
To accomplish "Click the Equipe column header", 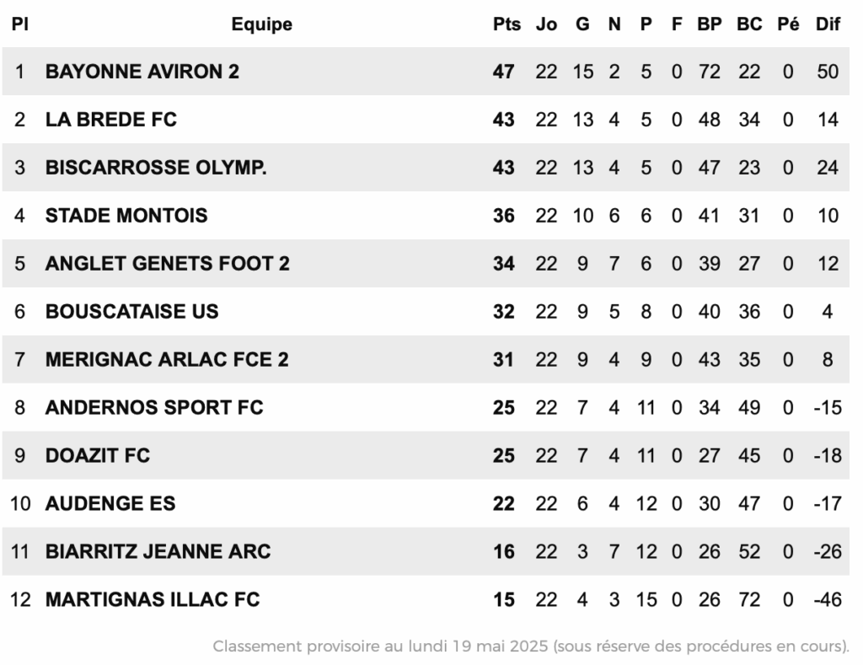I will point(261,24).
